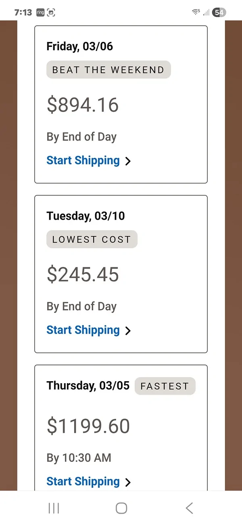The image size is (242, 525).
Task: Click chevron arrow in Tuesday $245.45 card
Action: tap(128, 331)
